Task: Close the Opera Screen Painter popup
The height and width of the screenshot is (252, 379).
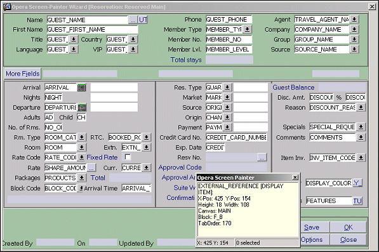Action: (x=295, y=178)
